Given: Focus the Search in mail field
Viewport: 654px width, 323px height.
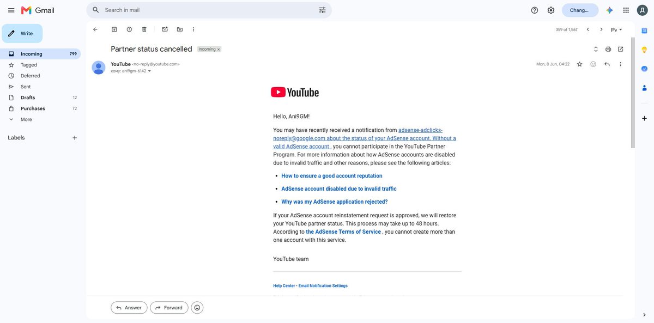Looking at the screenshot, I should pyautogui.click(x=210, y=10).
